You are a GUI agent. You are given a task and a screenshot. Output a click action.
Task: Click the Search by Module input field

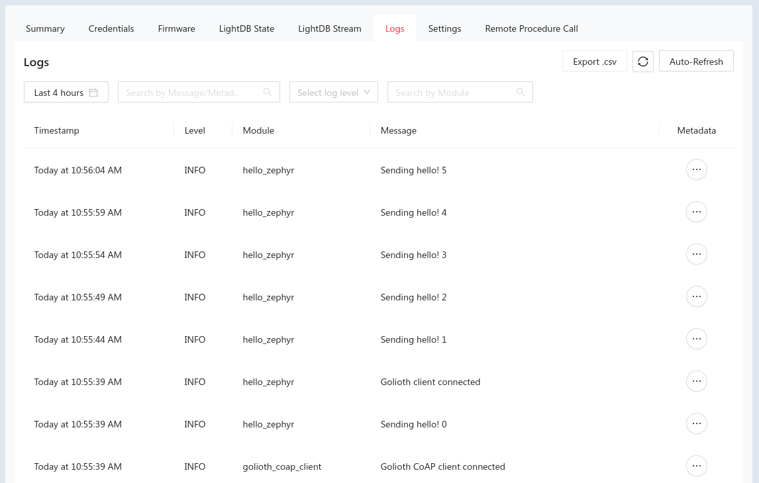click(x=450, y=92)
